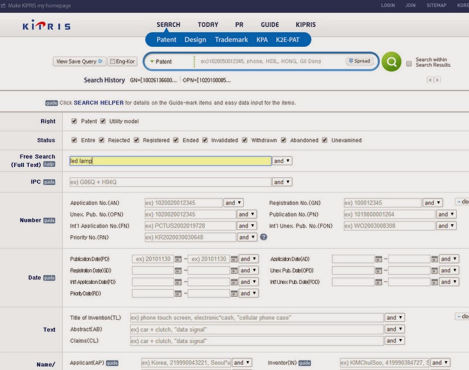
Task: Click the Title of Invention input field
Action: point(257,318)
